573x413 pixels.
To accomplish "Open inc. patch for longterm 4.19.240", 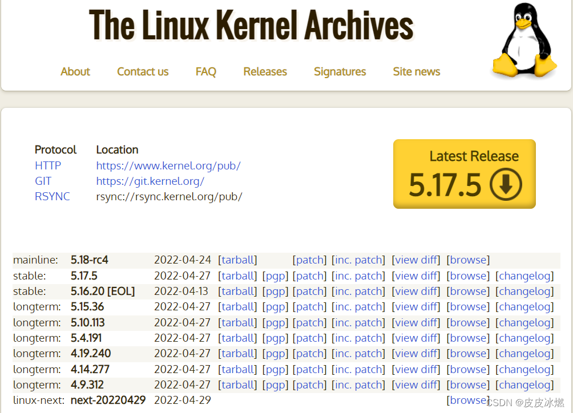I will tap(358, 354).
